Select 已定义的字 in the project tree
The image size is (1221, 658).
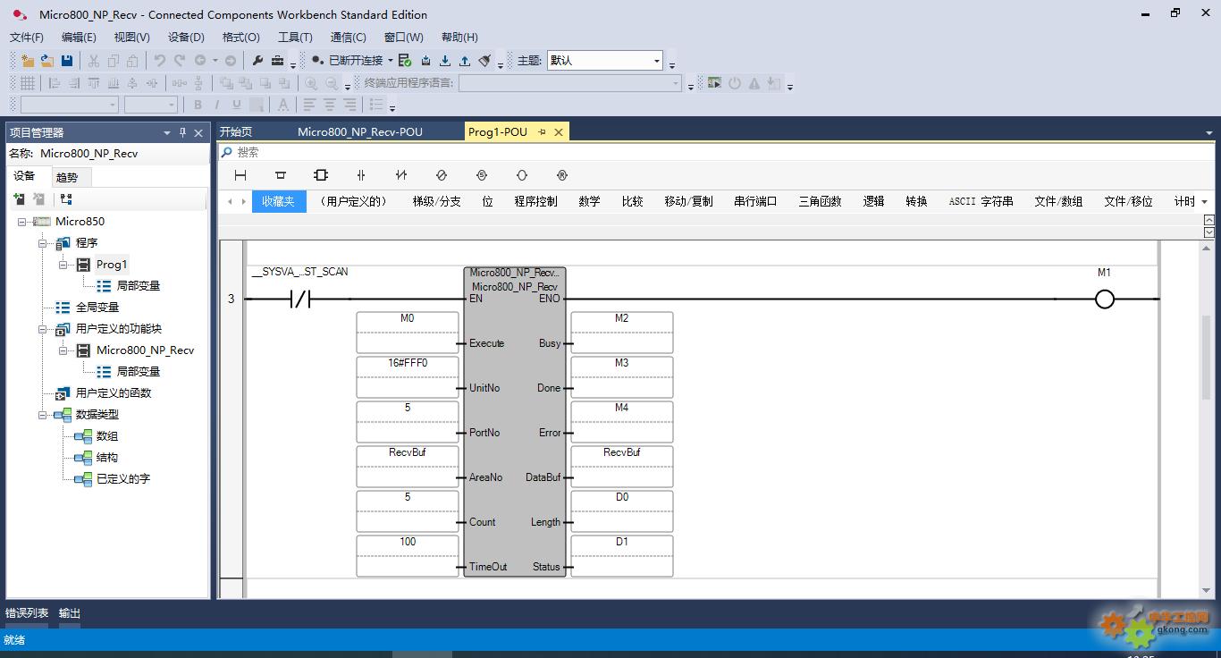(x=122, y=479)
